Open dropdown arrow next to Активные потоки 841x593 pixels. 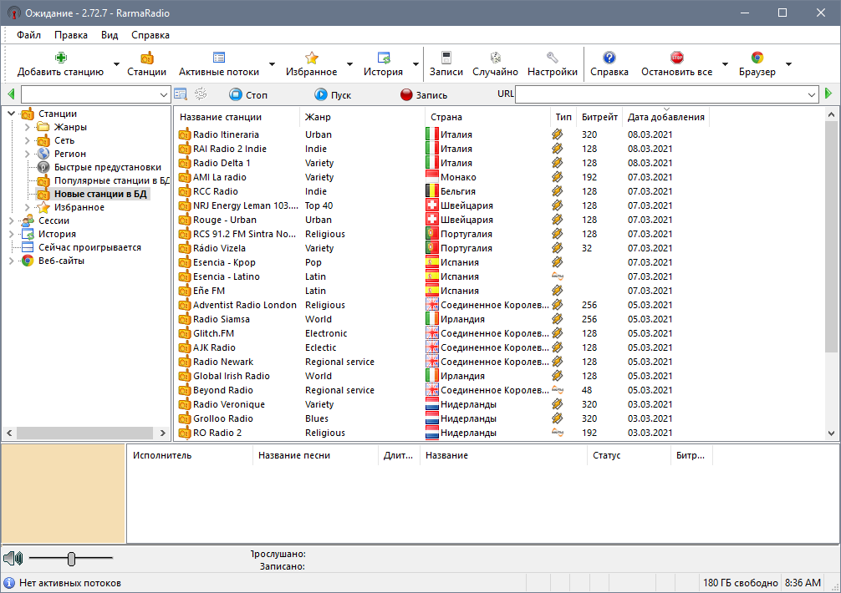[272, 64]
